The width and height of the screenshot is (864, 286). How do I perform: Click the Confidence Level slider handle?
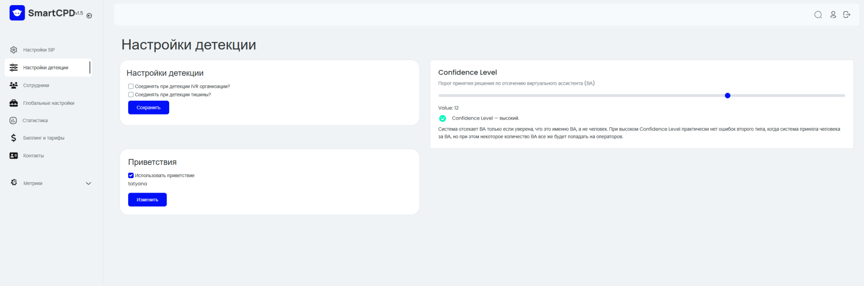(x=727, y=96)
